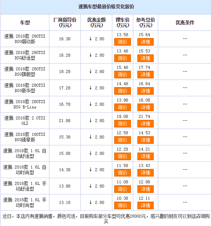Click the 参考总价 column header
The width and height of the screenshot is (211, 226).
click(x=145, y=22)
